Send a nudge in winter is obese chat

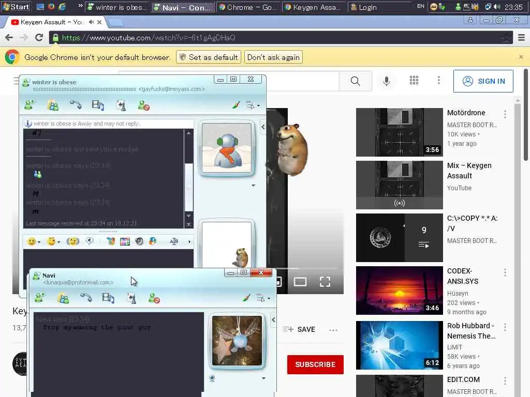pos(72,241)
